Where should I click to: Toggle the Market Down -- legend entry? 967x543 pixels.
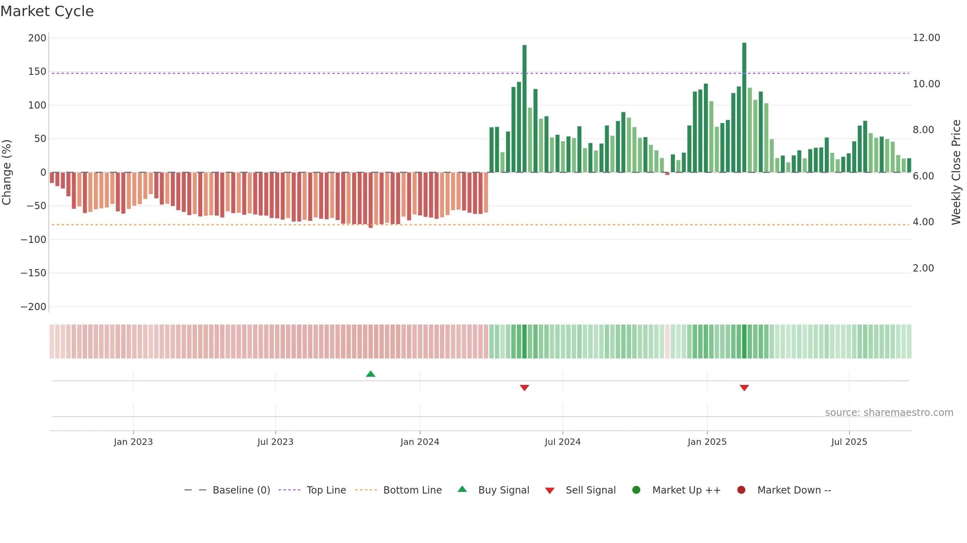pos(784,490)
